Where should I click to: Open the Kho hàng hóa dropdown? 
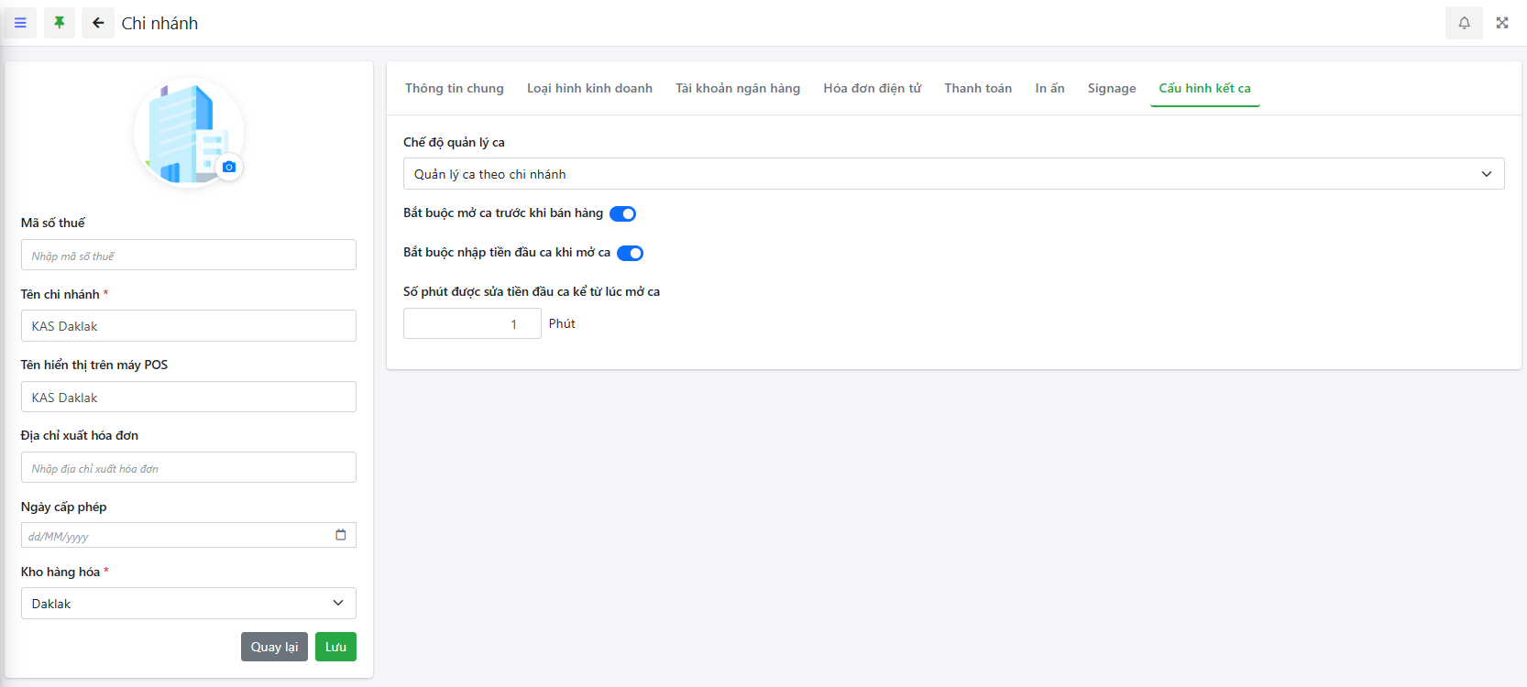188,604
